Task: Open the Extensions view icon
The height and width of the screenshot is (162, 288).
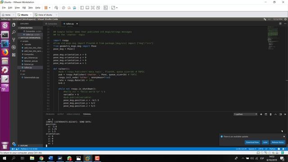Action: tap(13, 55)
